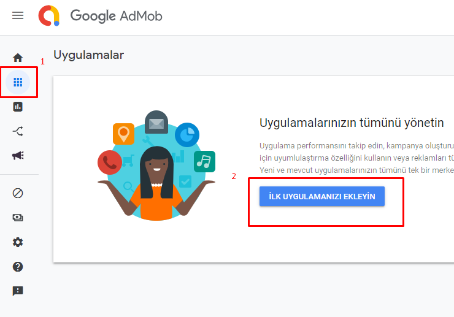Go to Home in the sidebar

pos(18,58)
